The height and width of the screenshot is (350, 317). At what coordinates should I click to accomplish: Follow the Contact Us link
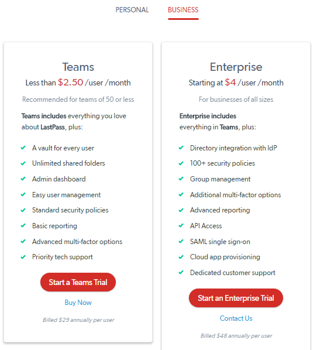point(236,318)
